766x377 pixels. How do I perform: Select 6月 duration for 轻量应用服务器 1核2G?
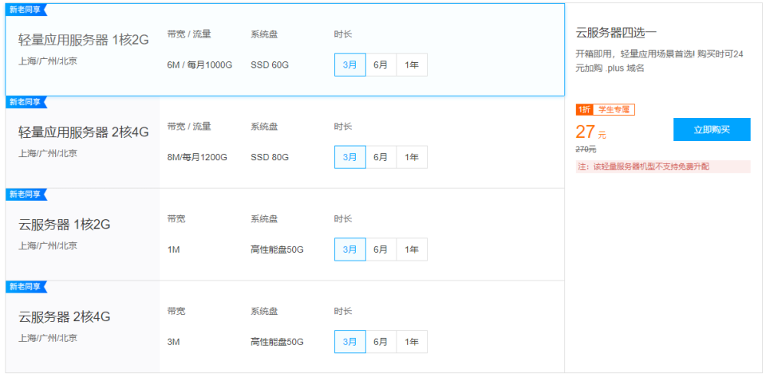click(x=381, y=65)
